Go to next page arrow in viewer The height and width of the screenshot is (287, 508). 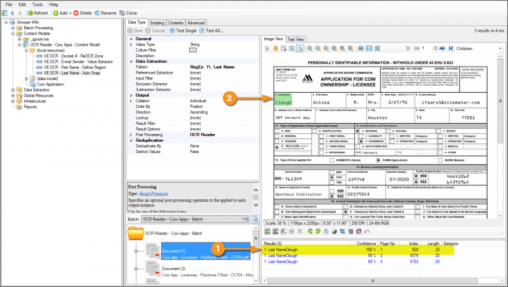(443, 48)
